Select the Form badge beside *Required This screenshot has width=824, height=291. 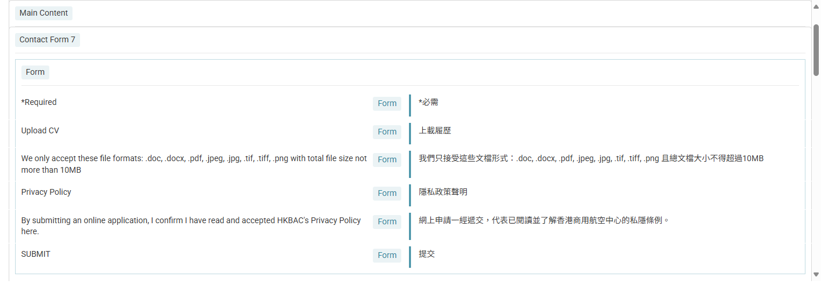click(x=387, y=104)
